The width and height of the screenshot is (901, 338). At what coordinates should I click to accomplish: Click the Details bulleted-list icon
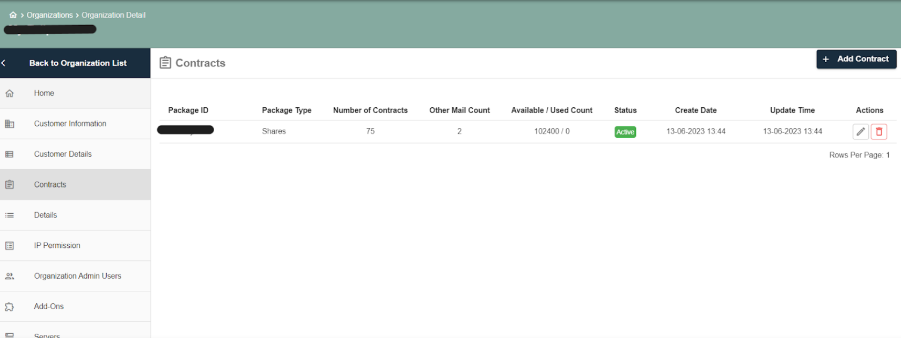(9, 215)
